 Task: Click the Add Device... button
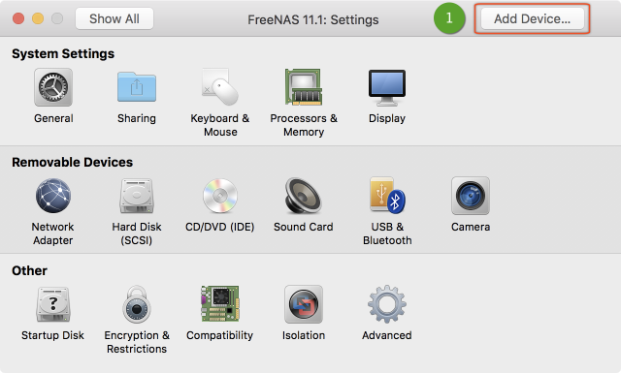point(533,18)
